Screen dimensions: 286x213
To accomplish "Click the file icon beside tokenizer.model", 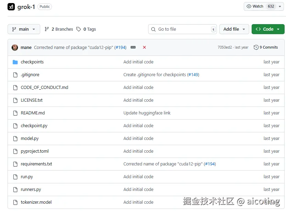I will click(15, 202).
